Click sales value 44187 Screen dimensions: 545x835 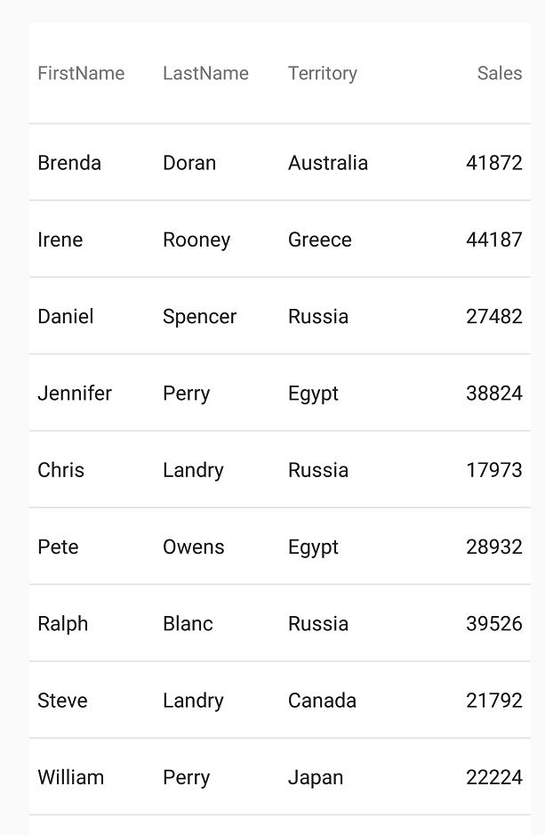(x=493, y=239)
